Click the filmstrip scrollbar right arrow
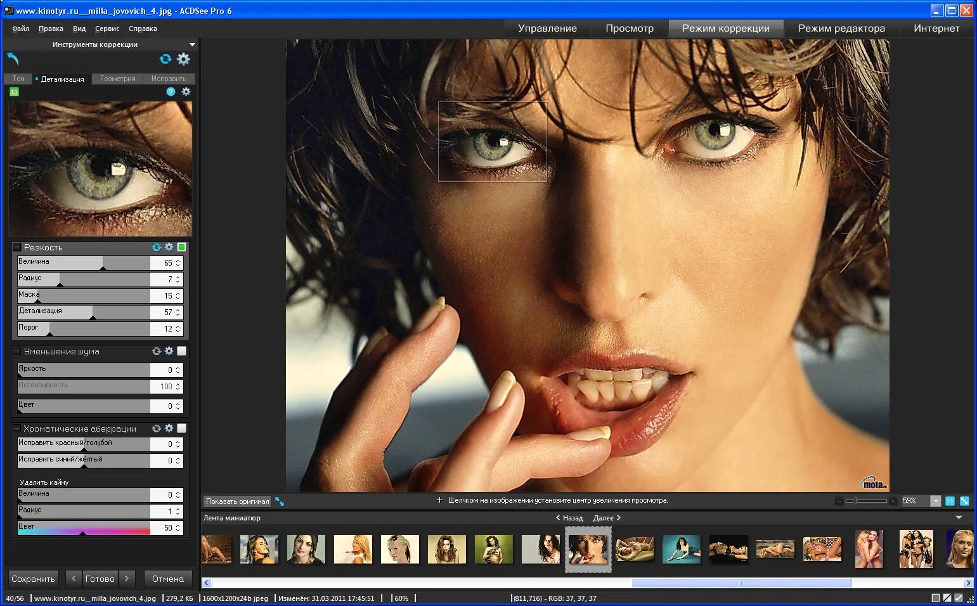Image resolution: width=977 pixels, height=606 pixels. pos(968,583)
